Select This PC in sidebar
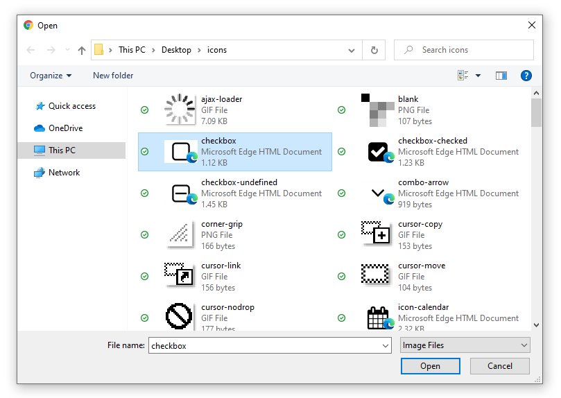The image size is (561, 398). point(71,150)
